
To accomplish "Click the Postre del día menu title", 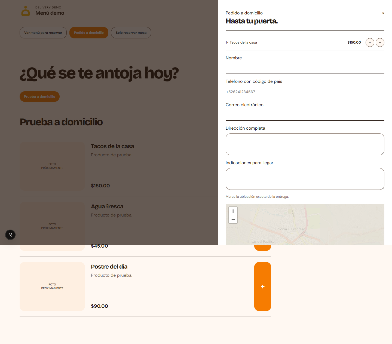I will pos(109,267).
